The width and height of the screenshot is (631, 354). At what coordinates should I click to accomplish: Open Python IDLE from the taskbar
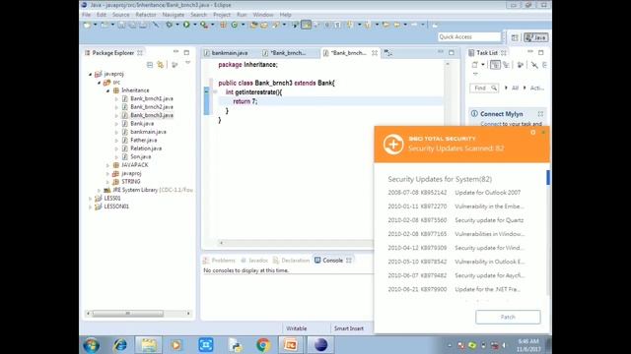235,345
